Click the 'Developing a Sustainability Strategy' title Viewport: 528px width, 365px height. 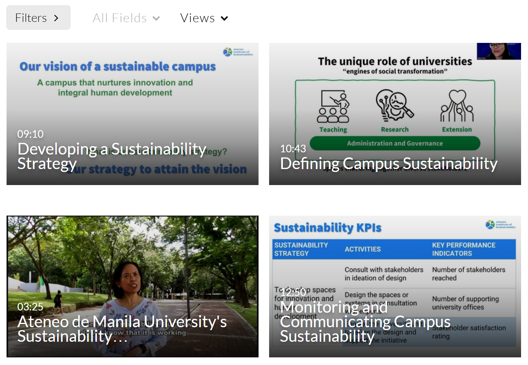(112, 156)
